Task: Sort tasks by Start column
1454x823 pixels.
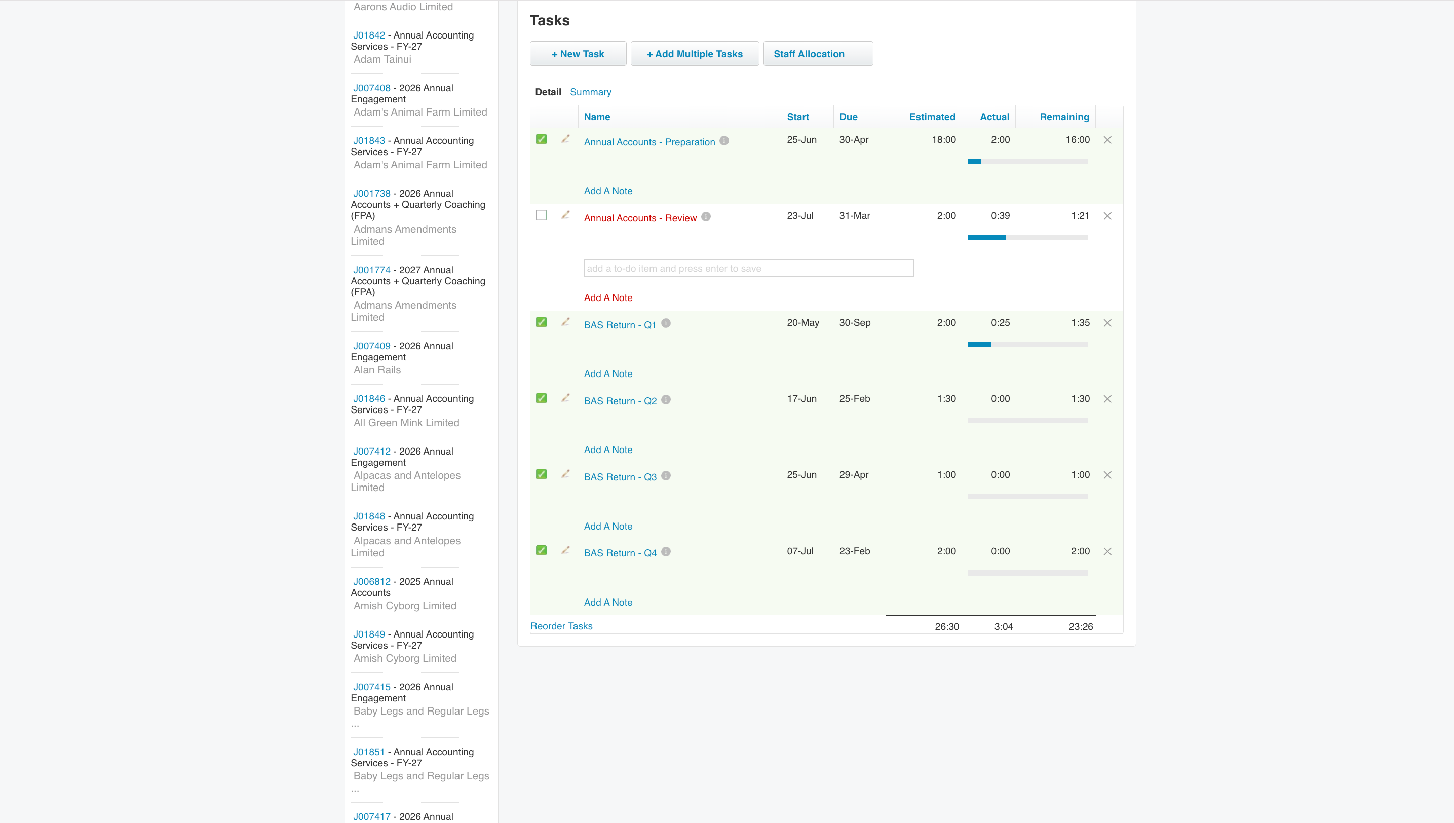Action: [x=798, y=117]
